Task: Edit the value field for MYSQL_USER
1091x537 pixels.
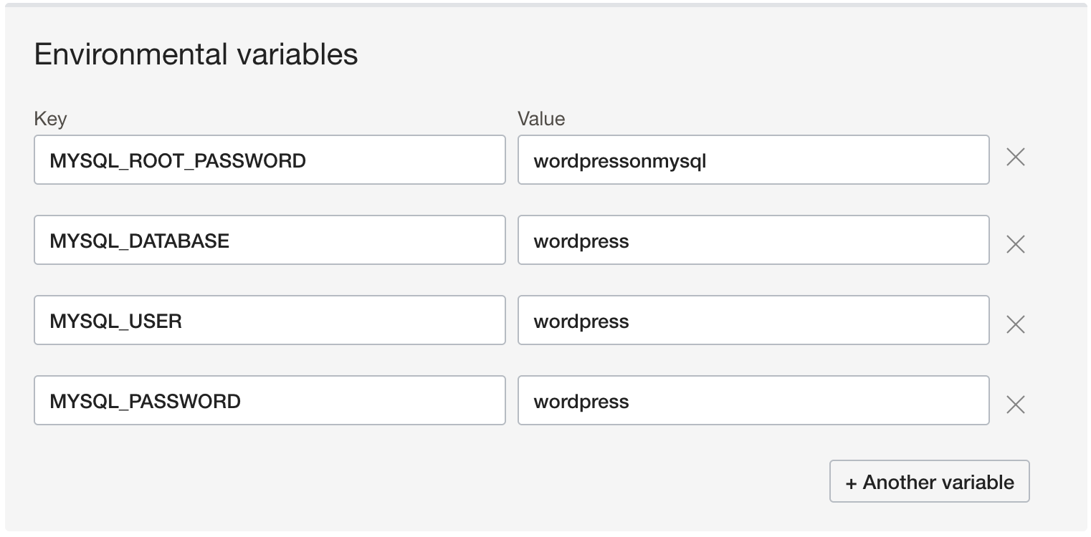Action: pyautogui.click(x=753, y=320)
